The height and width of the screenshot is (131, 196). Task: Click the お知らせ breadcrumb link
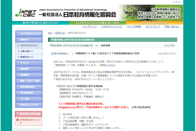click(x=60, y=33)
